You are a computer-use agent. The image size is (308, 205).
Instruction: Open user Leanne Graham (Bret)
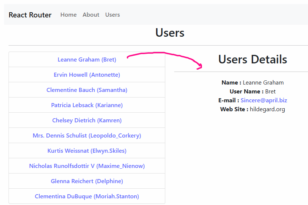pyautogui.click(x=87, y=60)
